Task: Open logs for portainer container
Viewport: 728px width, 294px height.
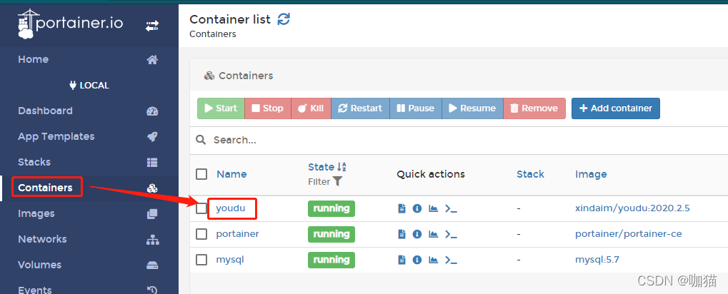Action: pyautogui.click(x=402, y=234)
